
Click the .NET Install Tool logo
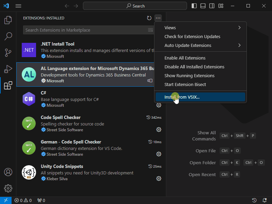pyautogui.click(x=29, y=50)
